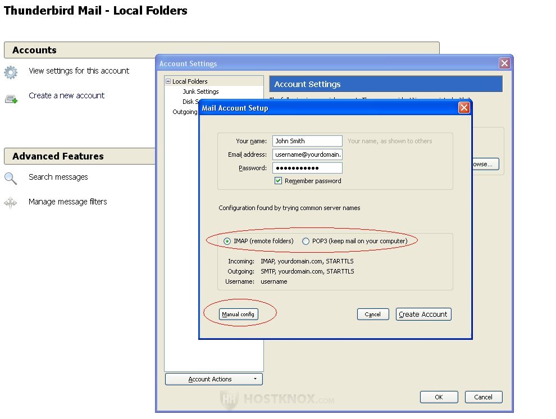Click Cancel in Account Settings window
Viewport: 556px width, 419px height.
pyautogui.click(x=484, y=398)
